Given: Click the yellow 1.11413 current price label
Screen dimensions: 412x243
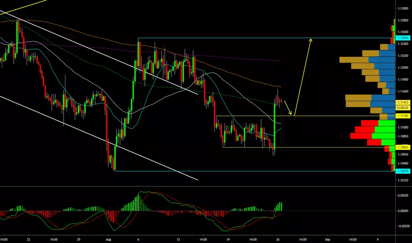Looking at the screenshot, I should click(x=403, y=103).
